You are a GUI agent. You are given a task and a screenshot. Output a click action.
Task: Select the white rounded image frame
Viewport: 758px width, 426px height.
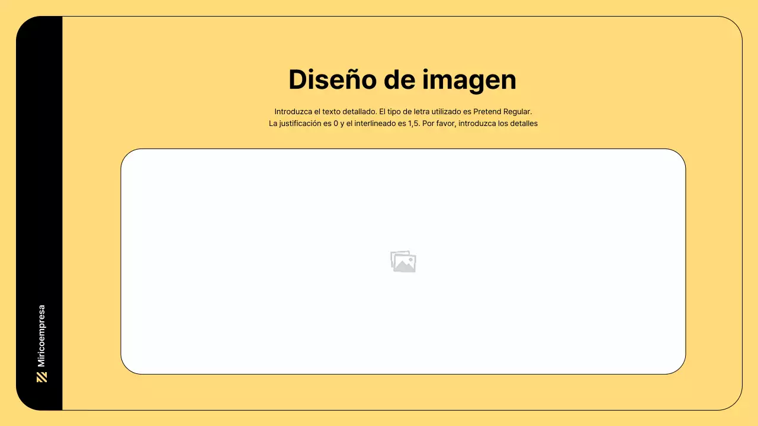coord(403,195)
